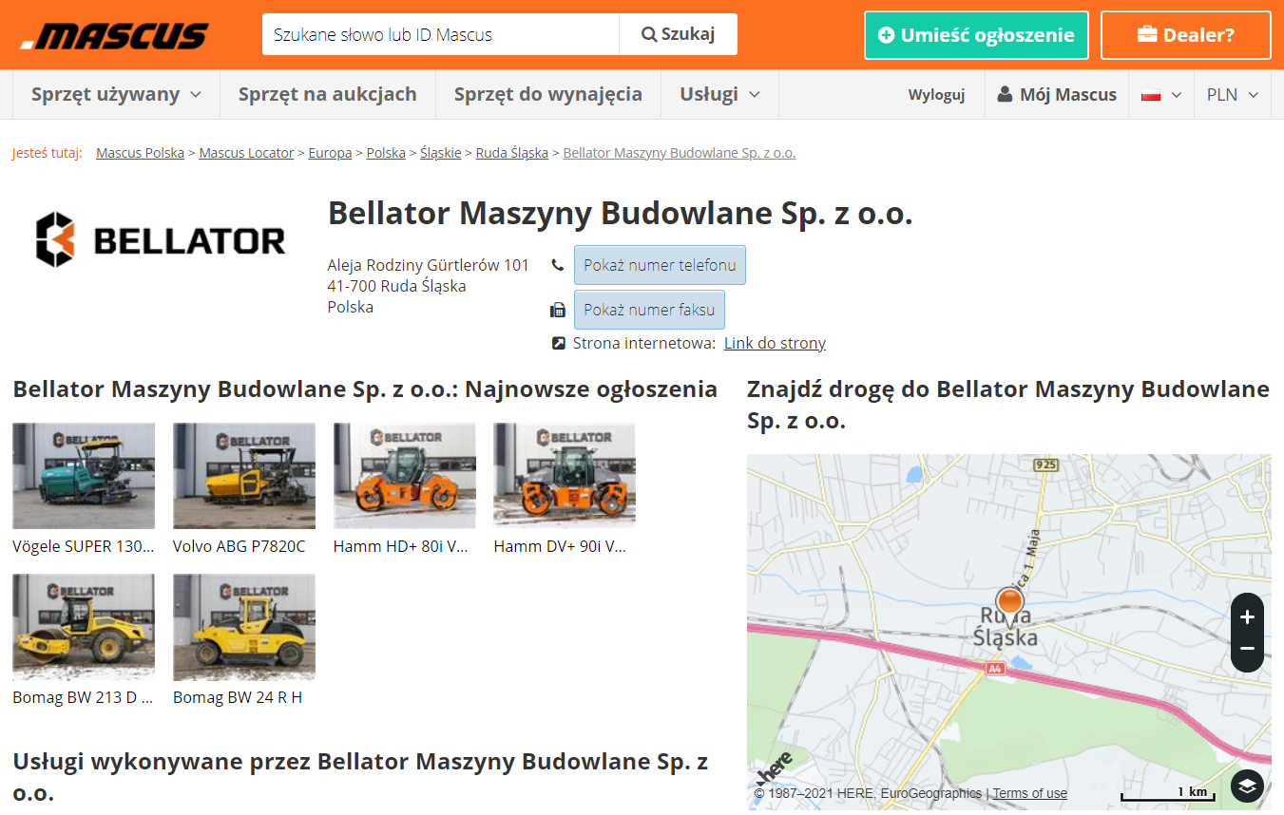The width and height of the screenshot is (1284, 815).
Task: Click the Mascus Locator breadcrumb
Action: coord(246,153)
